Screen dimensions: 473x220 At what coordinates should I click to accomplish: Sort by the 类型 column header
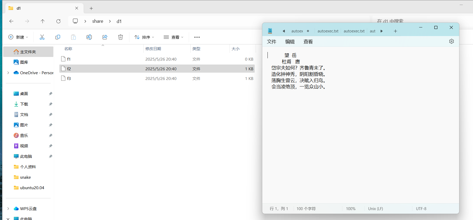tap(196, 49)
